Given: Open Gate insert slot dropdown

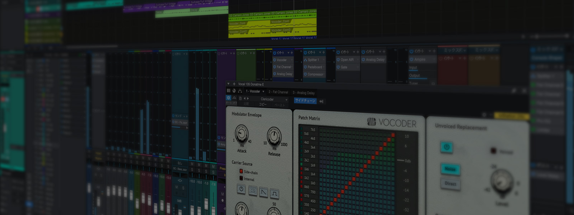Looking at the screenshot, I should (357, 67).
